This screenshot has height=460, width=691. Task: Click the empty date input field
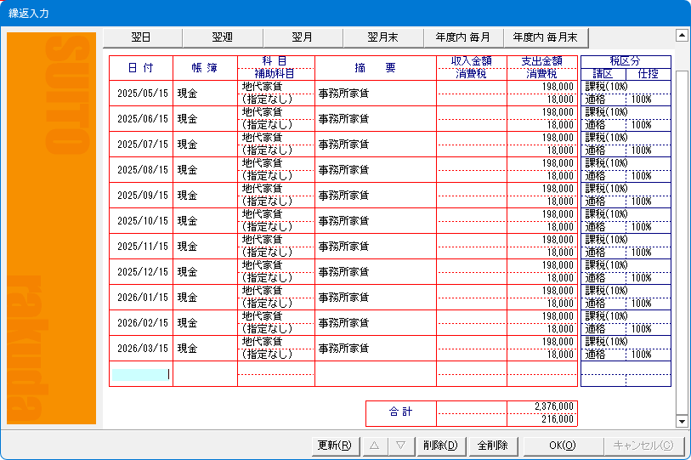click(x=141, y=374)
